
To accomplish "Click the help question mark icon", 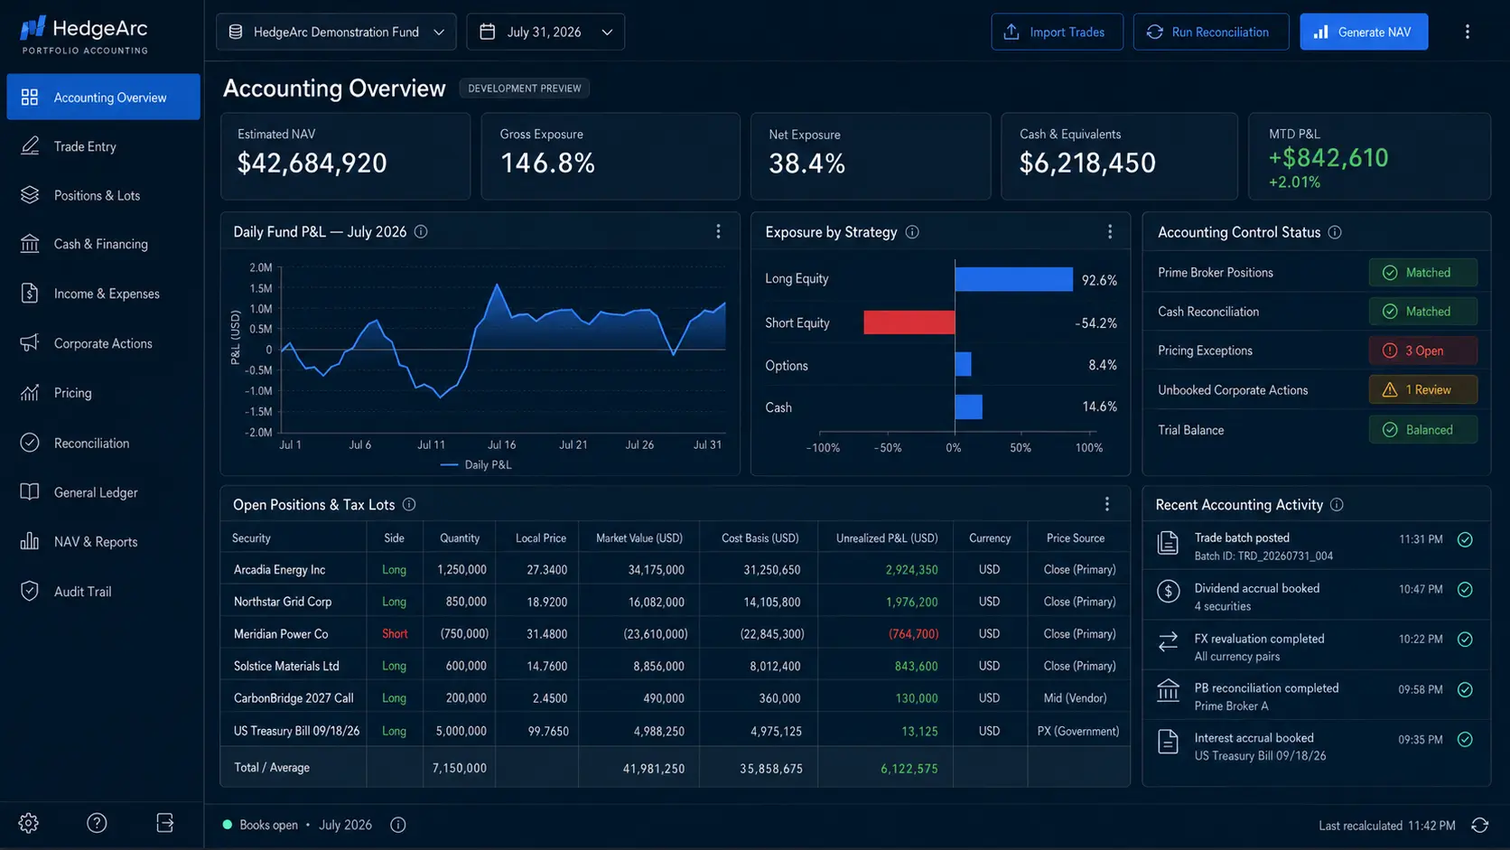I will 97,823.
